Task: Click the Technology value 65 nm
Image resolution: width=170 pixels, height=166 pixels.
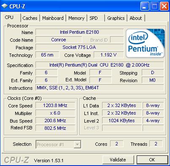Action: click(47, 55)
